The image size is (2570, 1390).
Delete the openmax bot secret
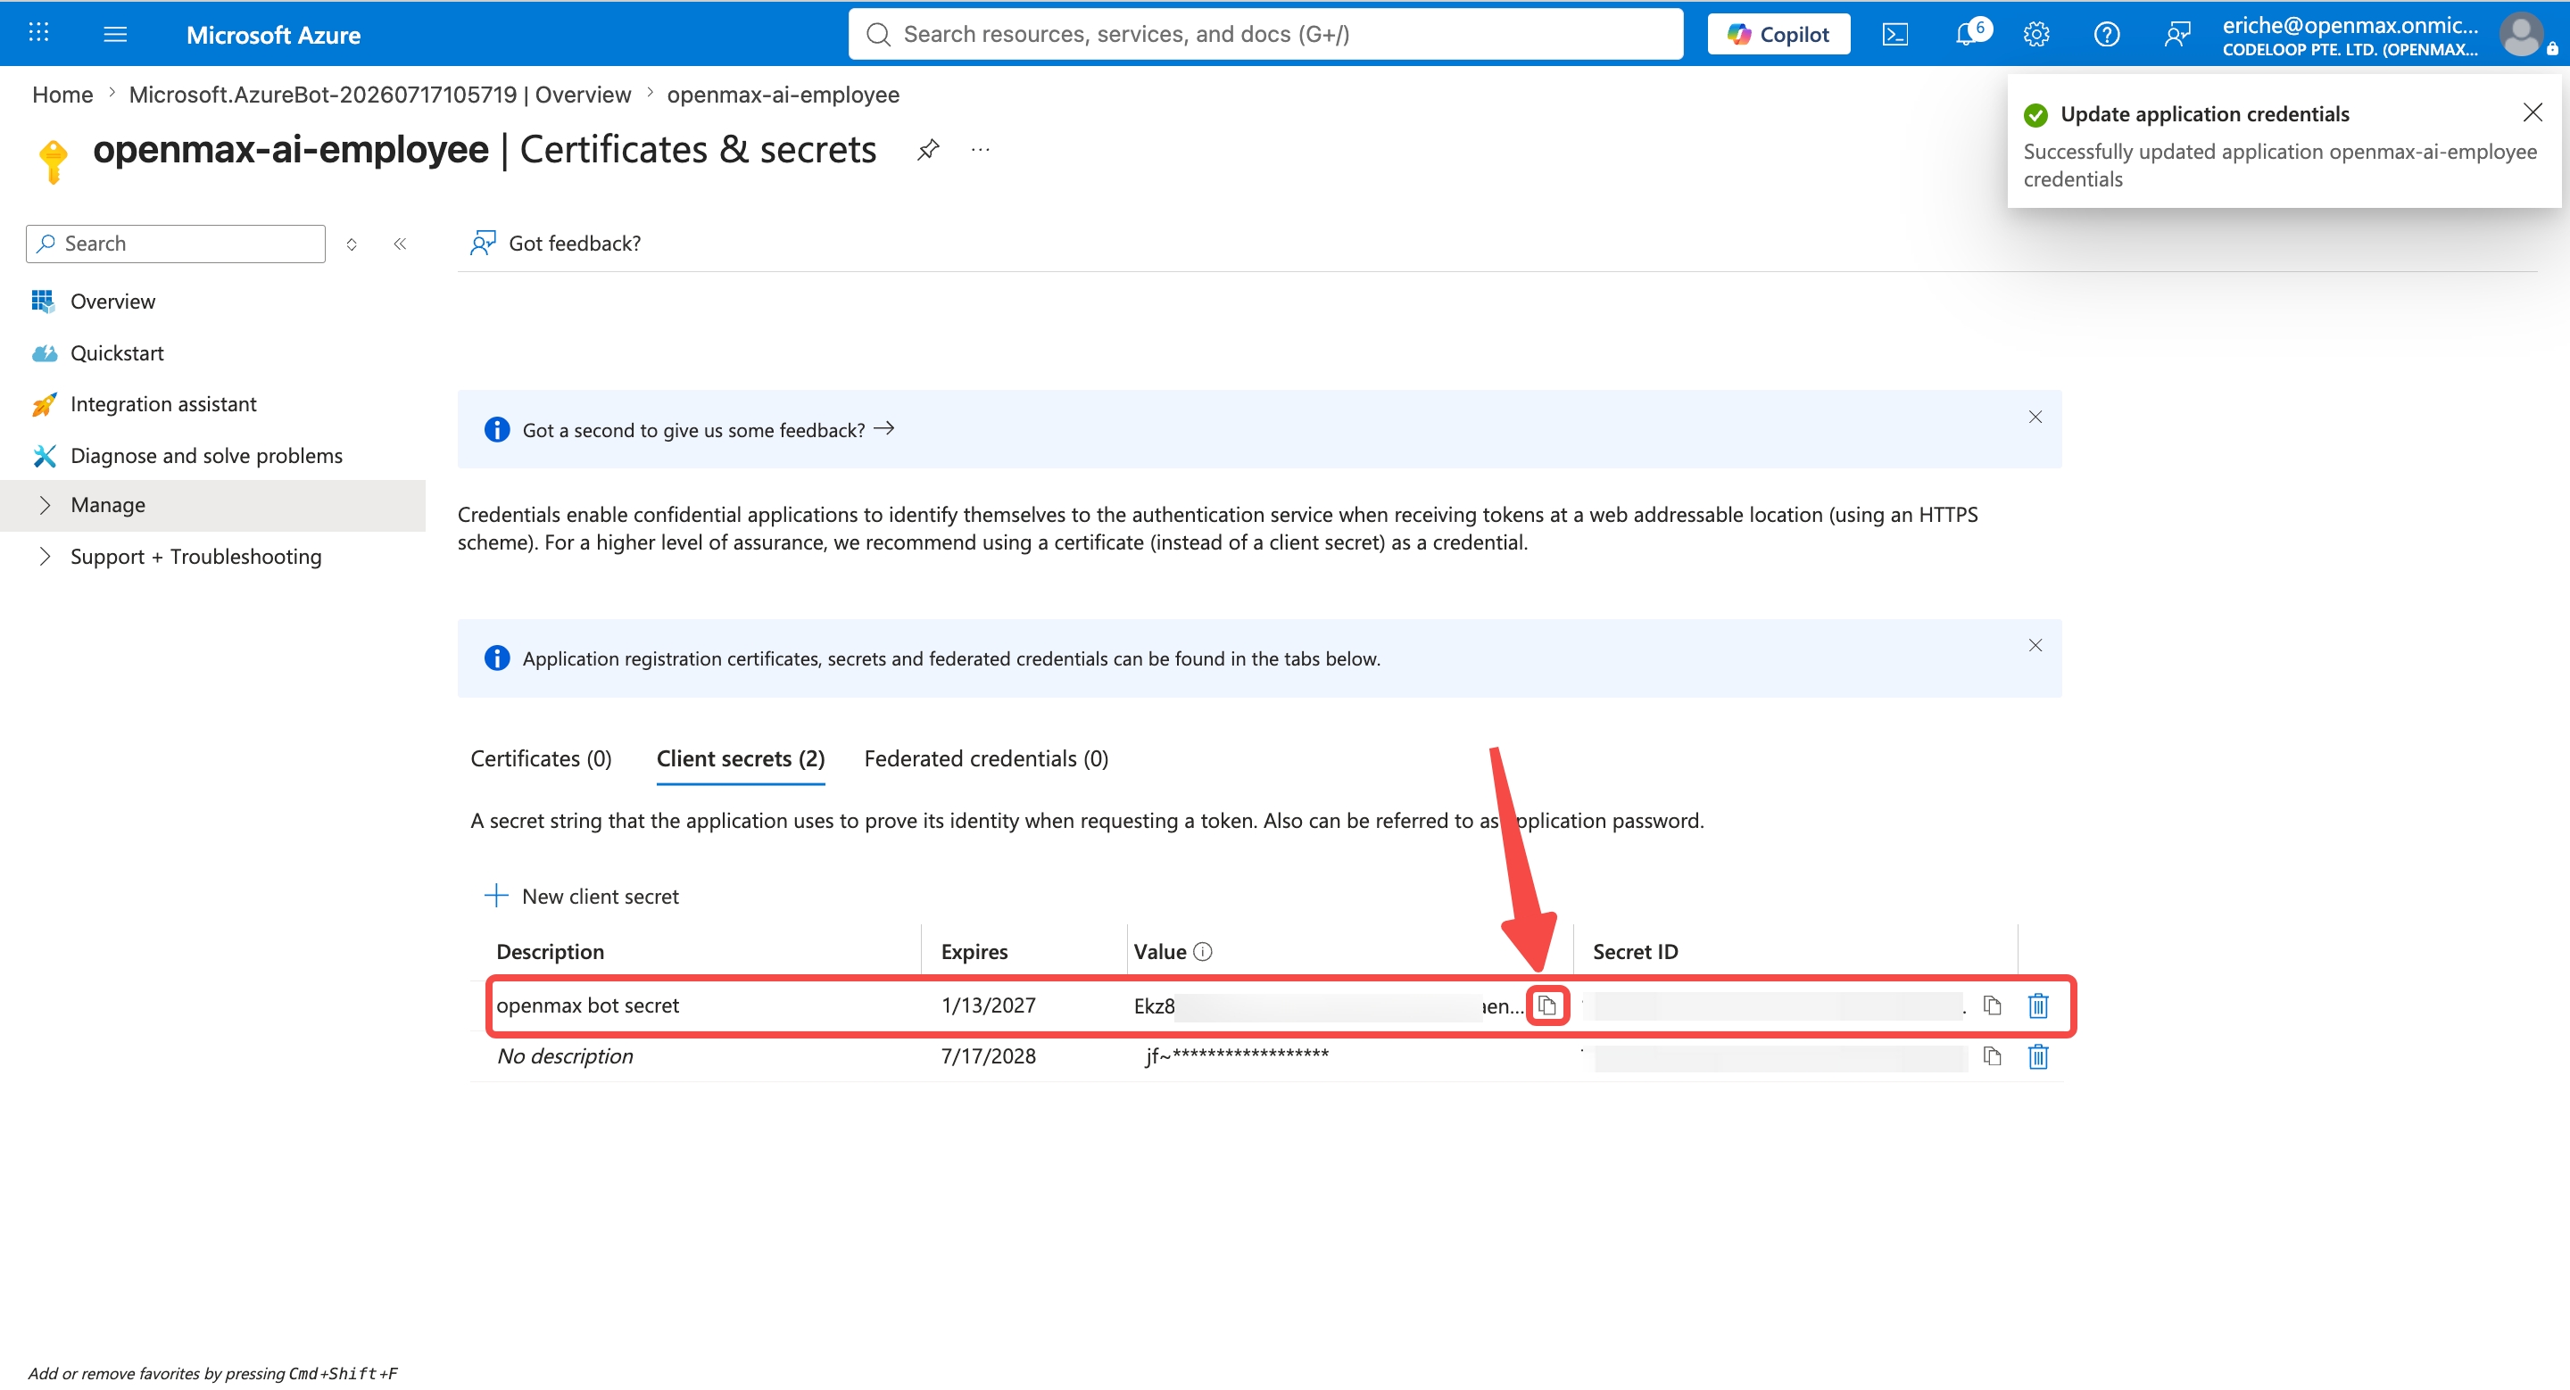click(2037, 1005)
